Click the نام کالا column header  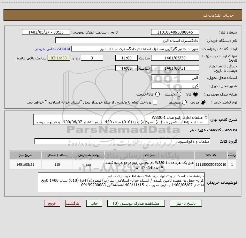(x=150, y=155)
